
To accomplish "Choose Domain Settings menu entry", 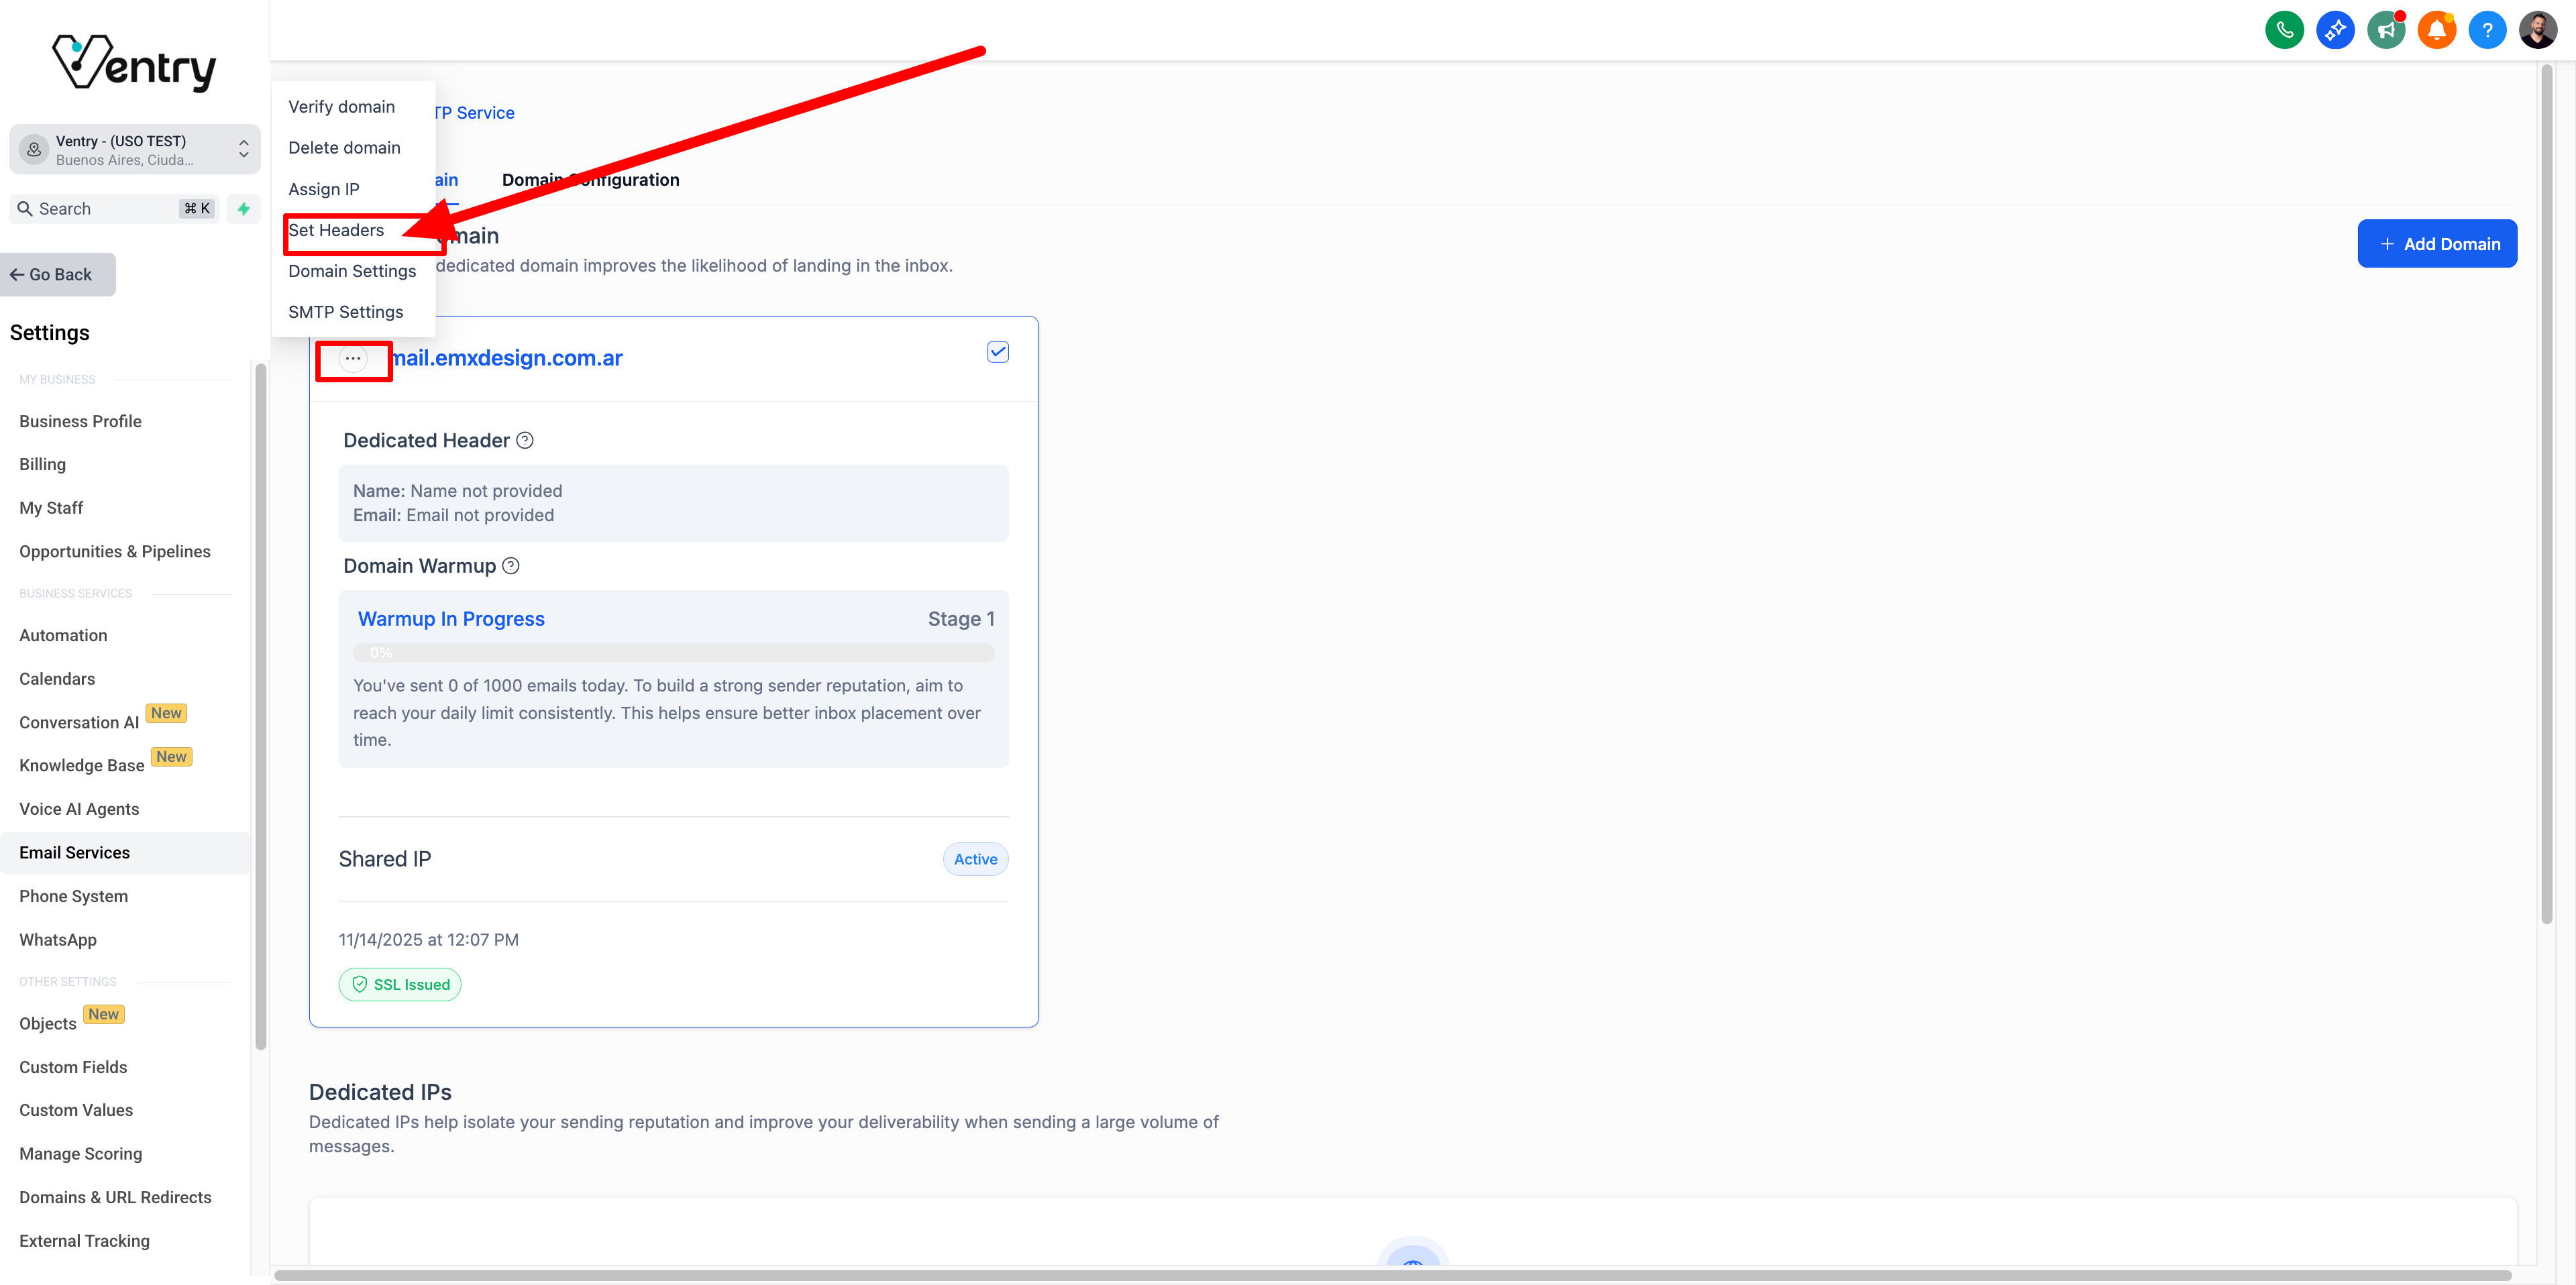I will pyautogui.click(x=352, y=271).
